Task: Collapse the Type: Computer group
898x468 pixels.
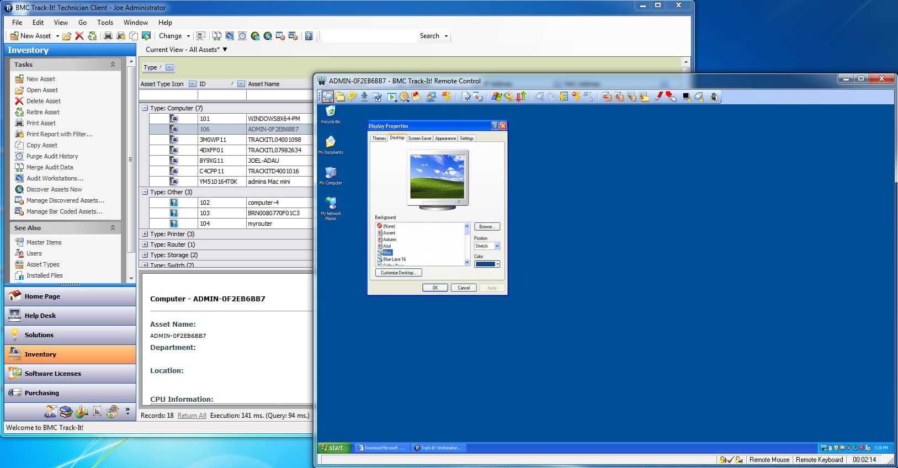Action: pos(145,108)
